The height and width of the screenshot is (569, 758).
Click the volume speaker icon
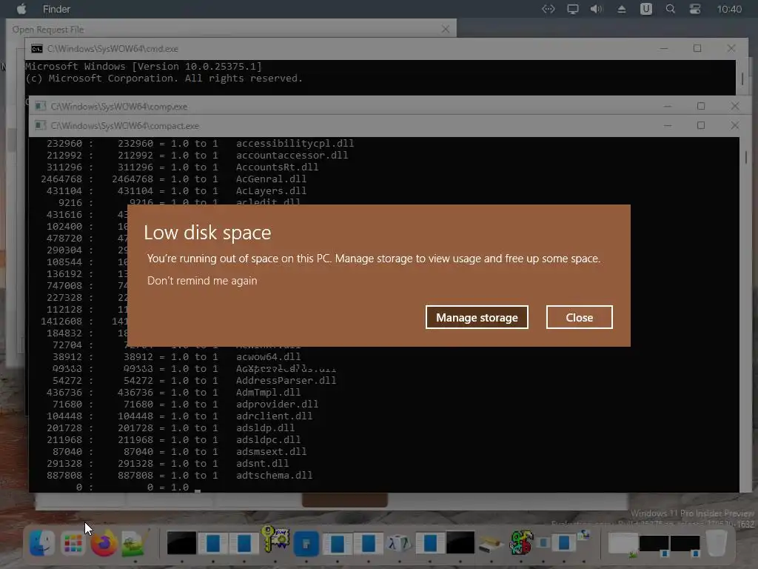point(597,9)
